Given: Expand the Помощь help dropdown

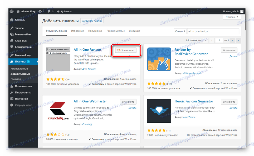Looking at the screenshot, I should (232, 17).
